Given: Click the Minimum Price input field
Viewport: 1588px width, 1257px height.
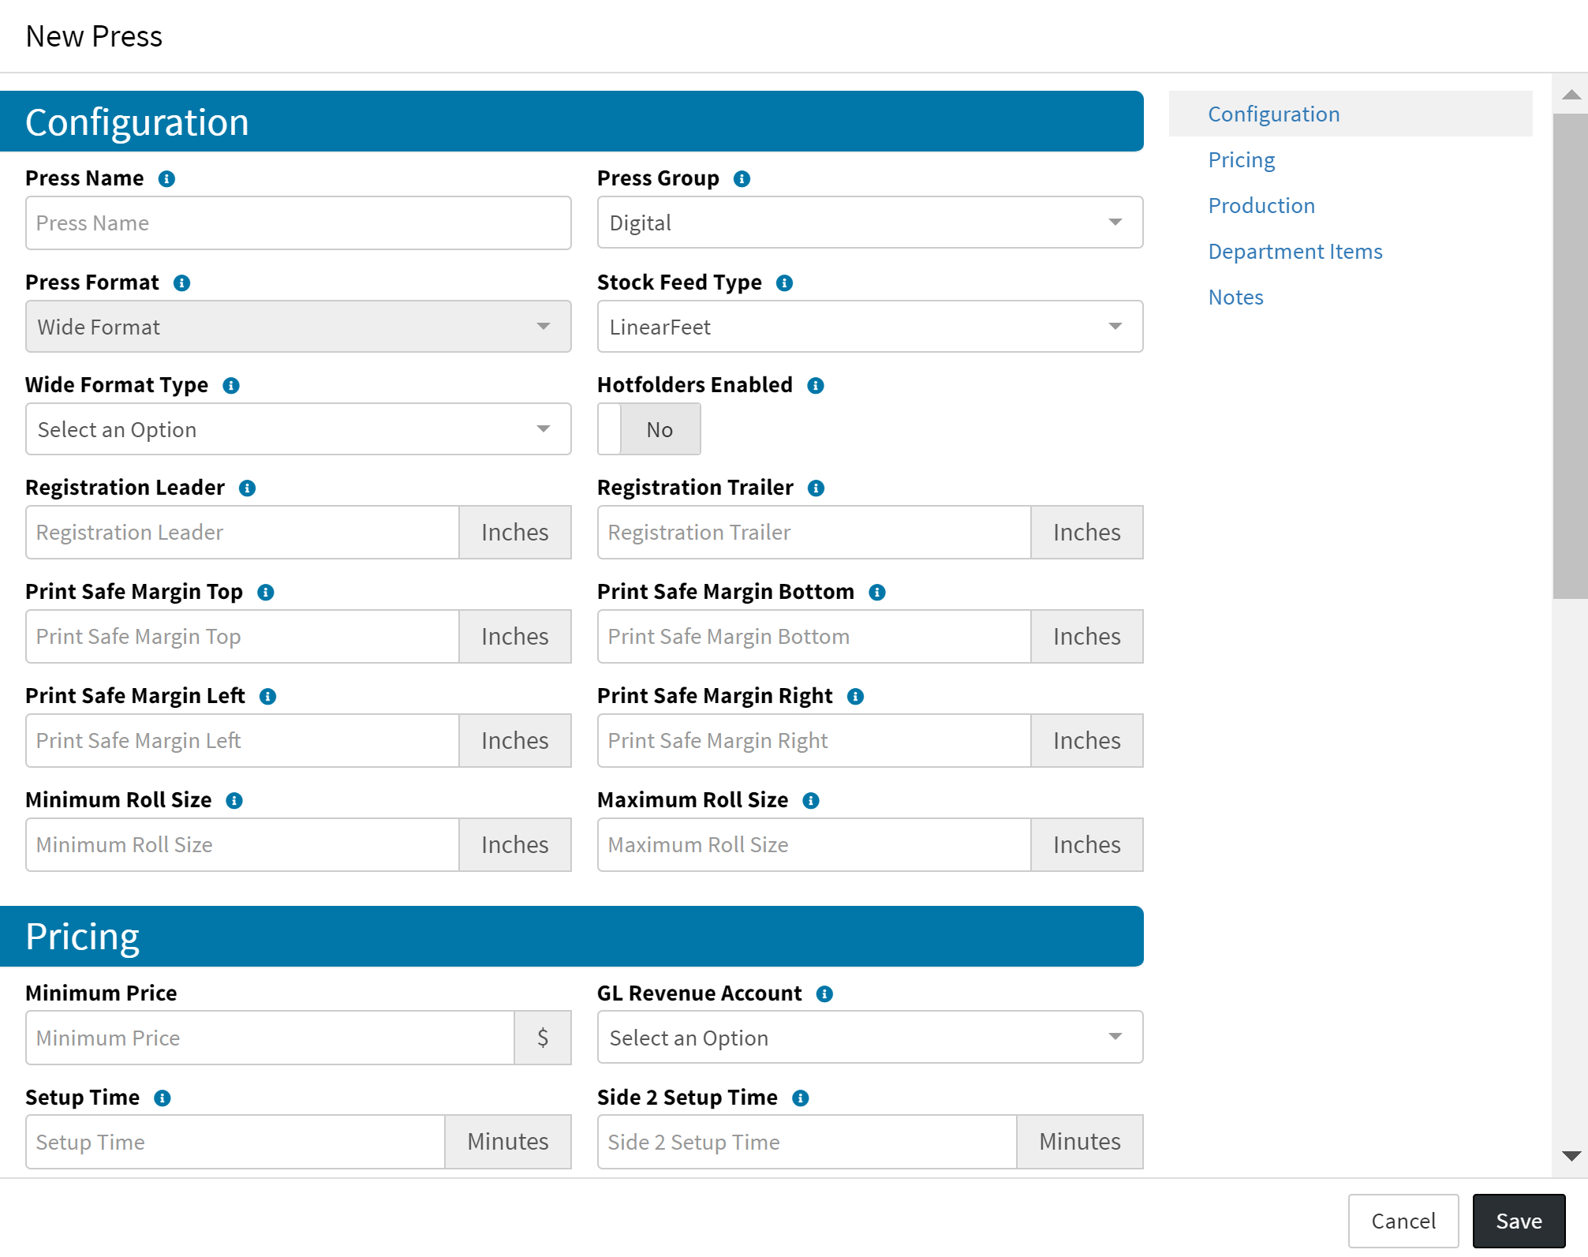Looking at the screenshot, I should pyautogui.click(x=270, y=1038).
